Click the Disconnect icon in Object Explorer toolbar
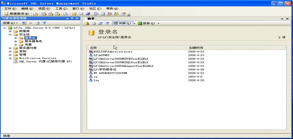The image size is (293, 139). pyautogui.click(x=24, y=23)
